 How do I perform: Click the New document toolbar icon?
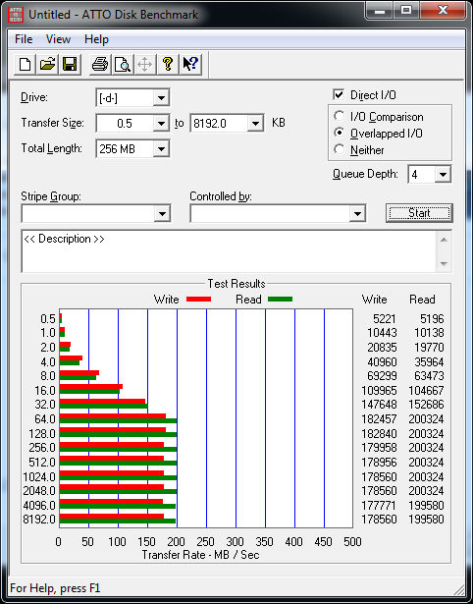25,65
